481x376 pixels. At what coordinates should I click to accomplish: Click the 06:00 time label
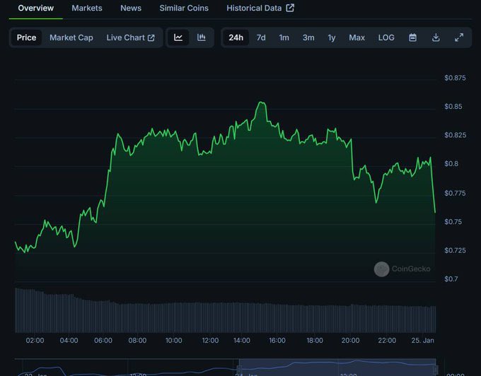103,341
